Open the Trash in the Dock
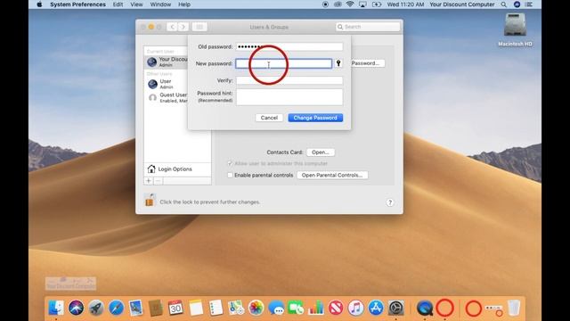 514,308
